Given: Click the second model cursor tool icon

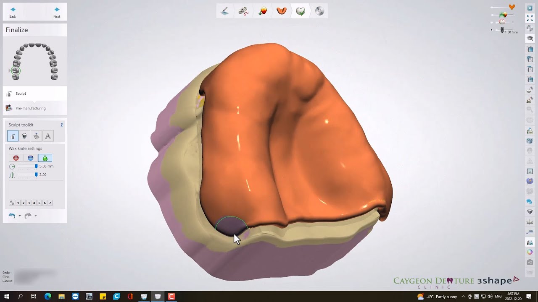Looking at the screenshot, I should tap(530, 100).
